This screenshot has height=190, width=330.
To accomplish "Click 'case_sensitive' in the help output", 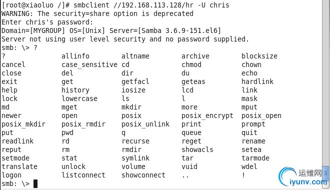I will tap(89, 64).
